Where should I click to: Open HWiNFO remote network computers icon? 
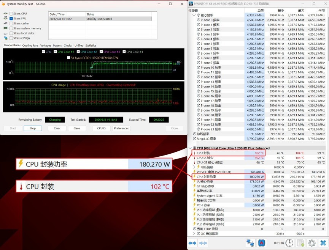250,243
